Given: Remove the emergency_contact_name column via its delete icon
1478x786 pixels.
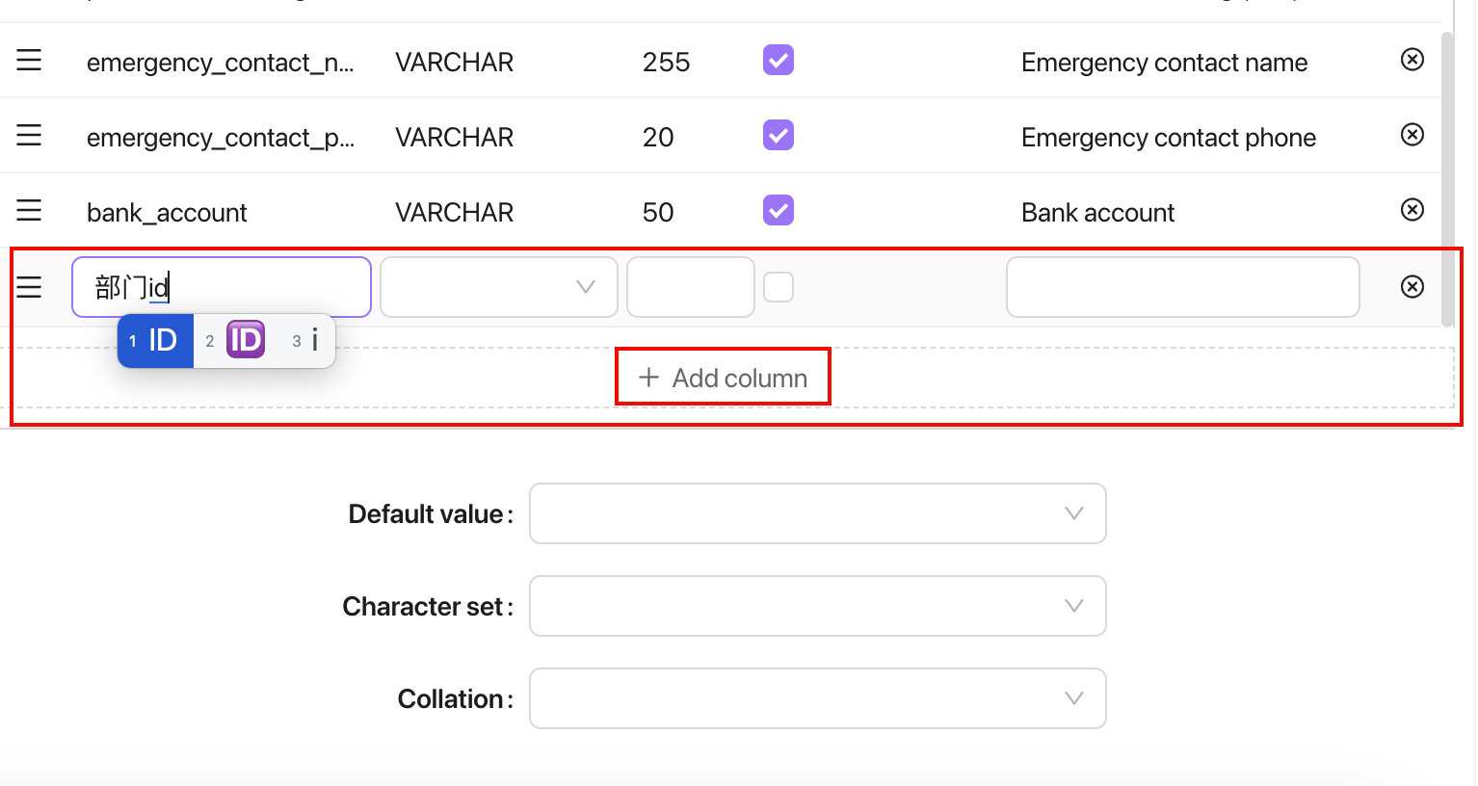Looking at the screenshot, I should (x=1412, y=59).
